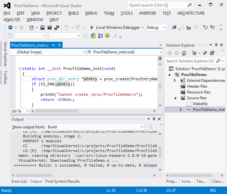This screenshot has width=227, height=194.
Task: Click the split editor window handle above the scrollbar
Action: click(160, 58)
